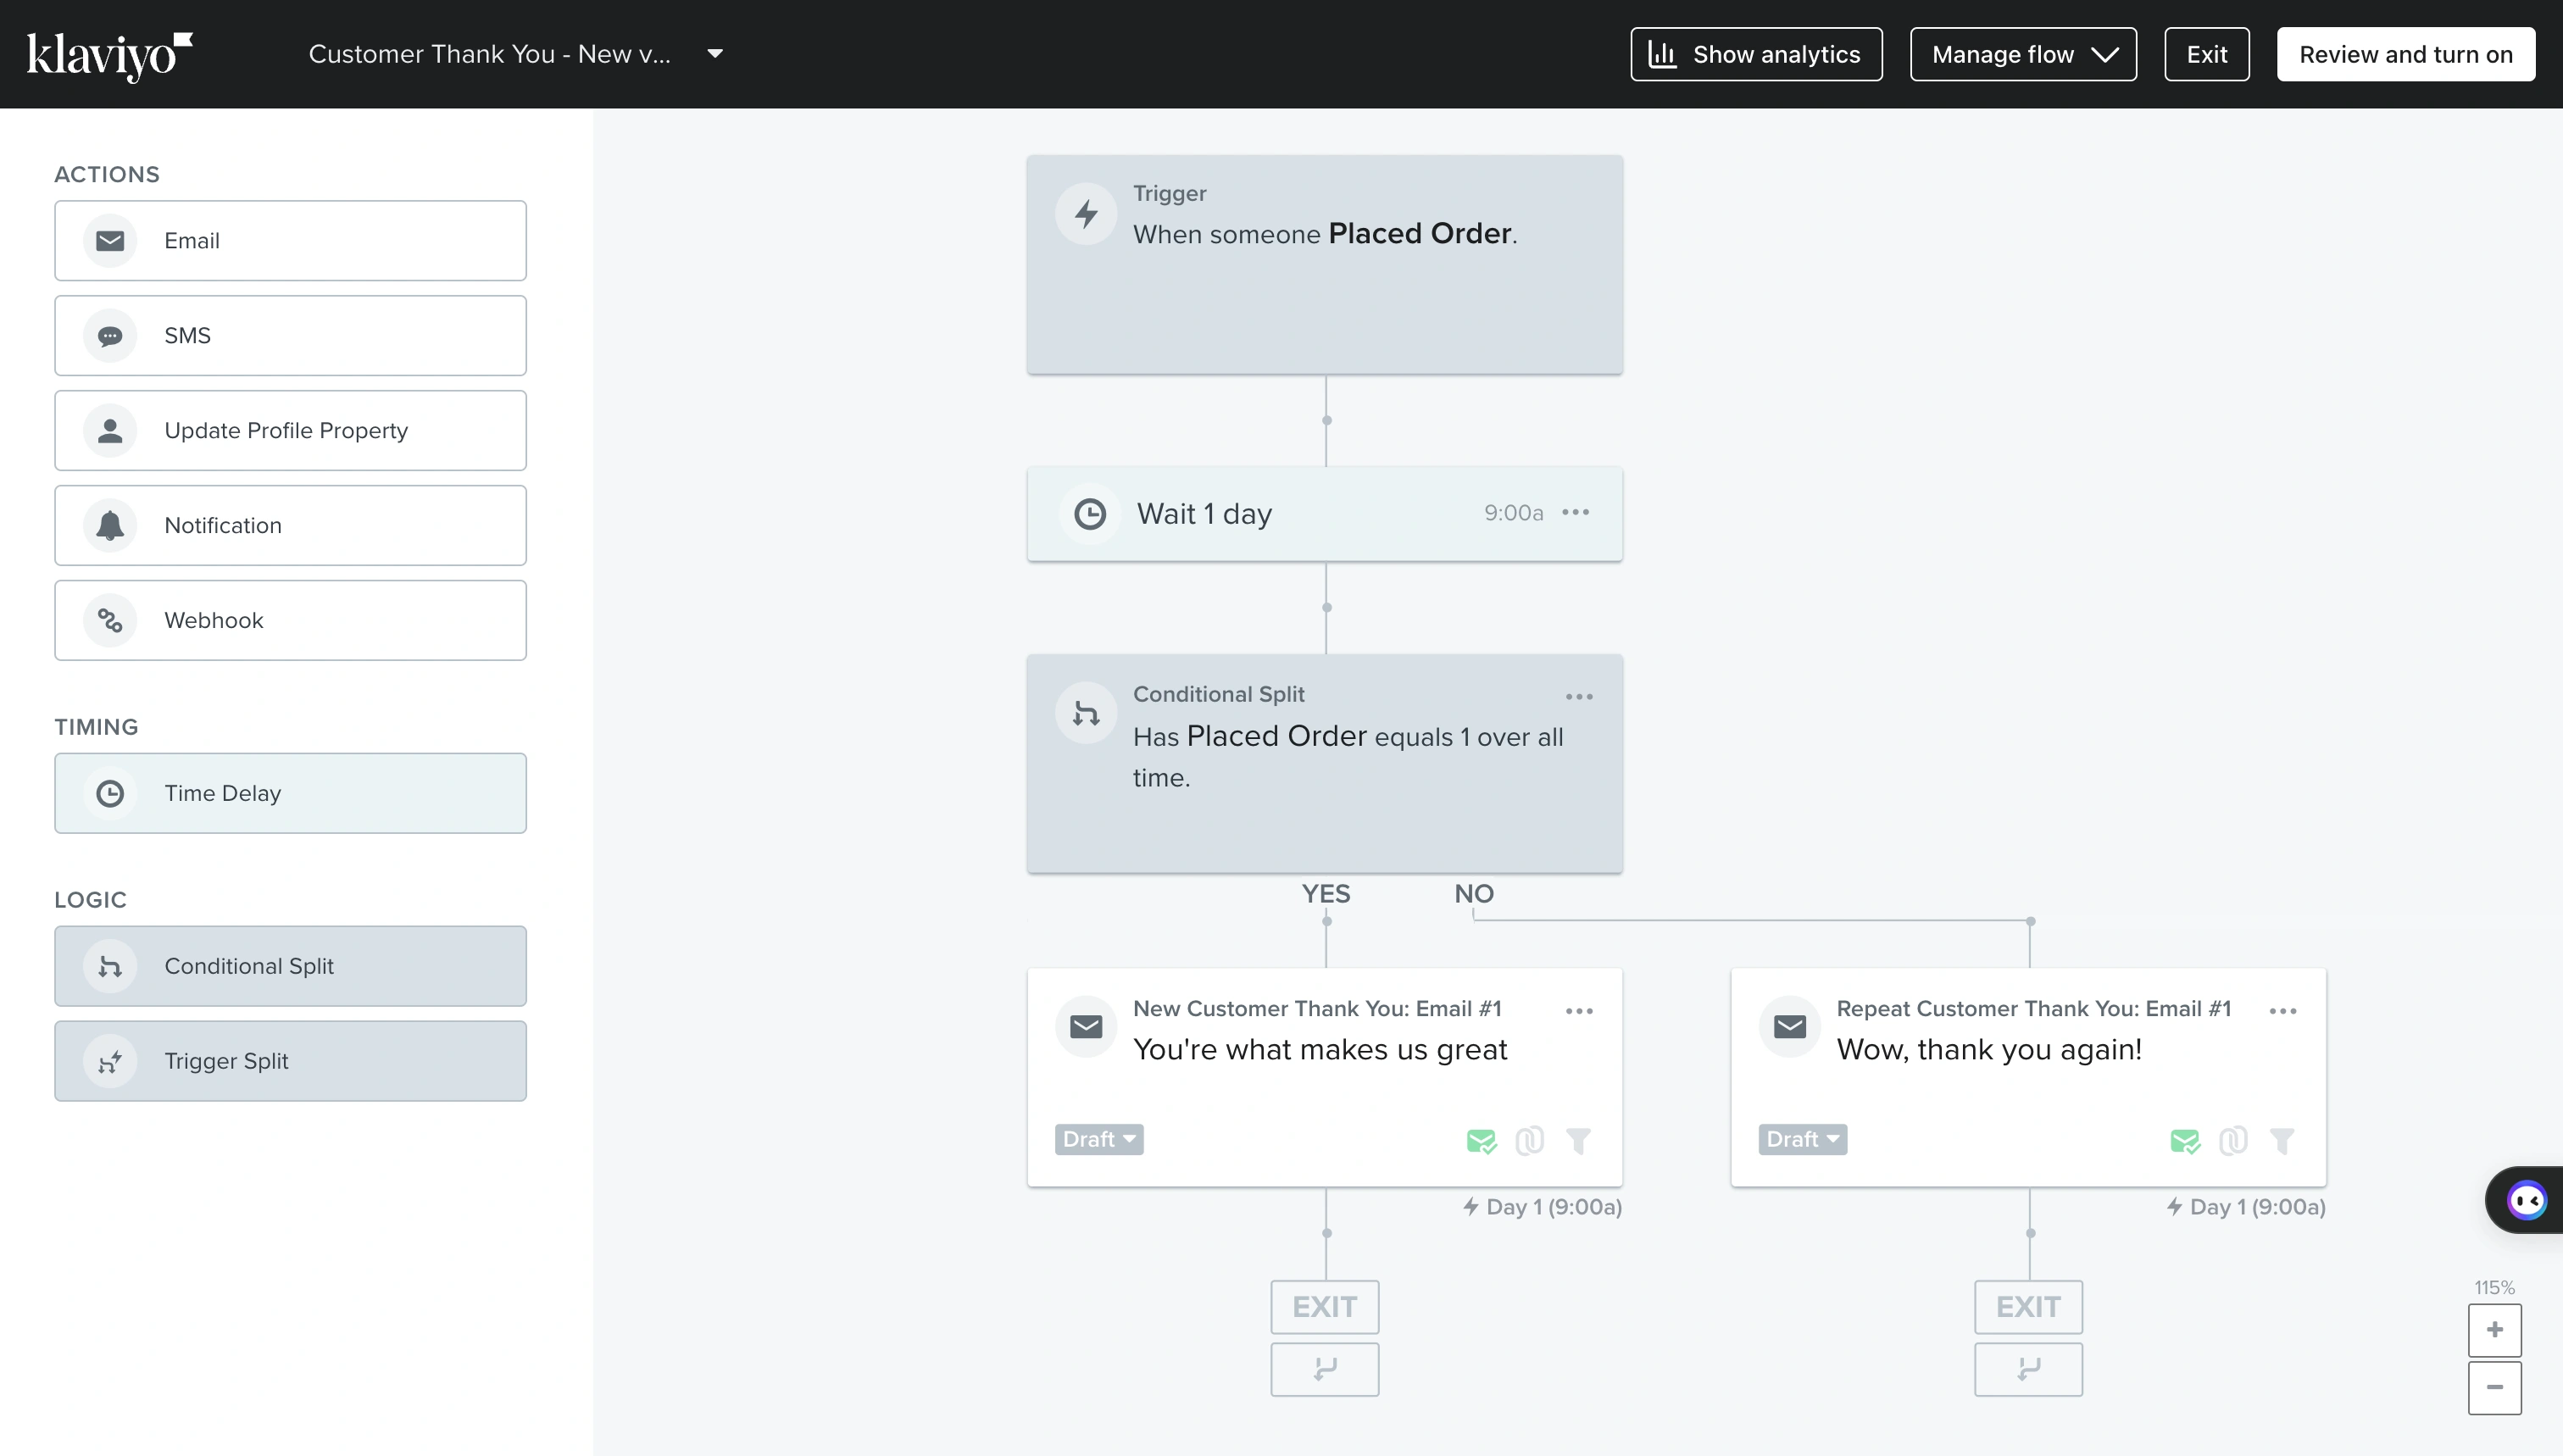The width and height of the screenshot is (2563, 1456).
Task: Click Show analytics button
Action: [1756, 54]
